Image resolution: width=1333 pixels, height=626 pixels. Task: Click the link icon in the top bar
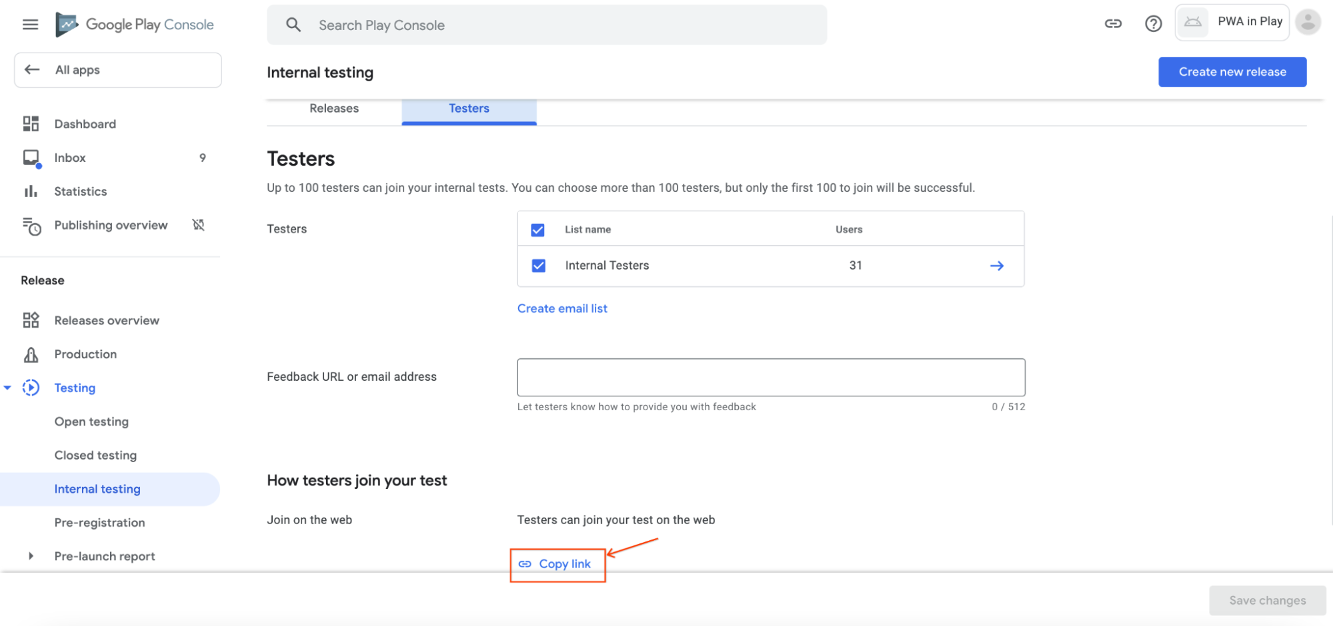coord(1113,23)
